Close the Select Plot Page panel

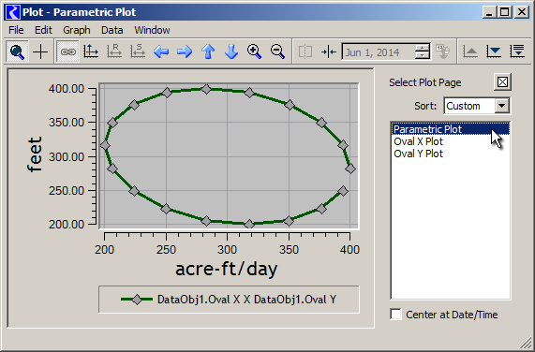pyautogui.click(x=502, y=82)
